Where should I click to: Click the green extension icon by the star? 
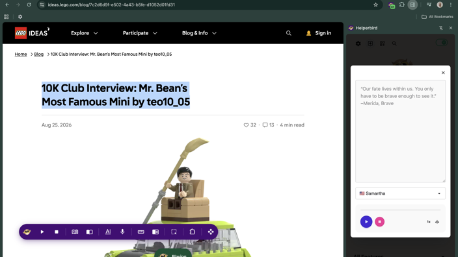pyautogui.click(x=392, y=5)
